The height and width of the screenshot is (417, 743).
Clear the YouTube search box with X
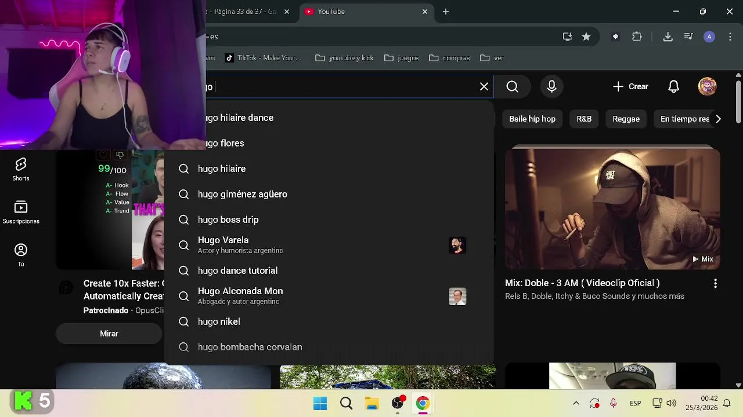pyautogui.click(x=484, y=86)
